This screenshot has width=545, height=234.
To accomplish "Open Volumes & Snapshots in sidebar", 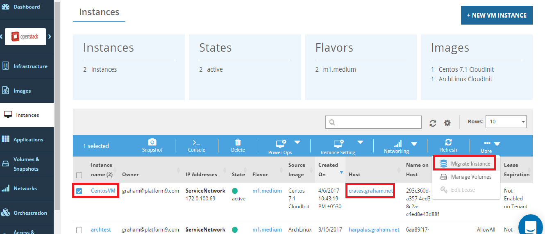I will (x=26, y=164).
